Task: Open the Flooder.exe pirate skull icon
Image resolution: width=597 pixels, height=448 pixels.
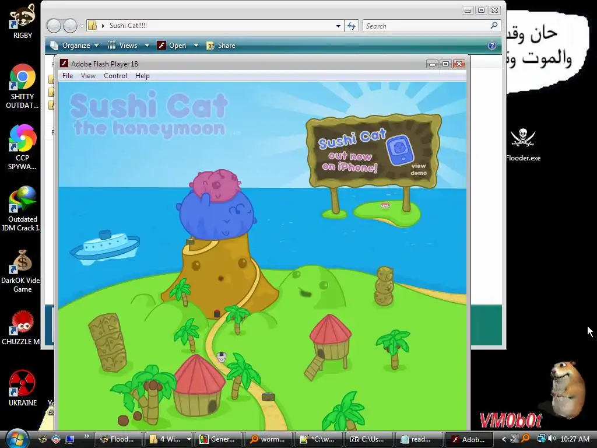Action: coord(523,145)
